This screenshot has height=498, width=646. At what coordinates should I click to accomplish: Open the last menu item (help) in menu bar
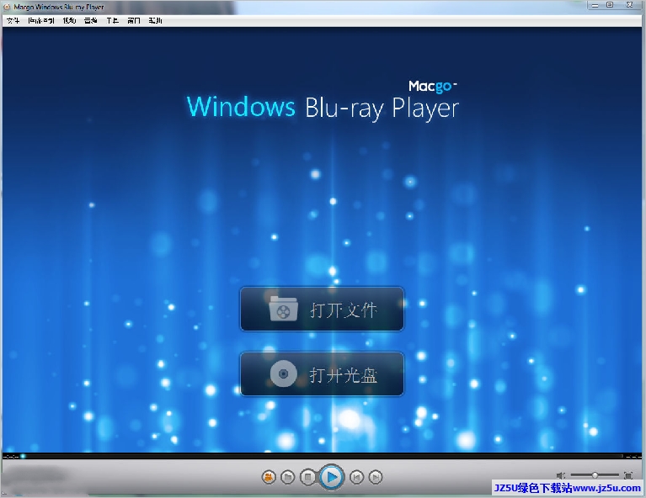(155, 20)
